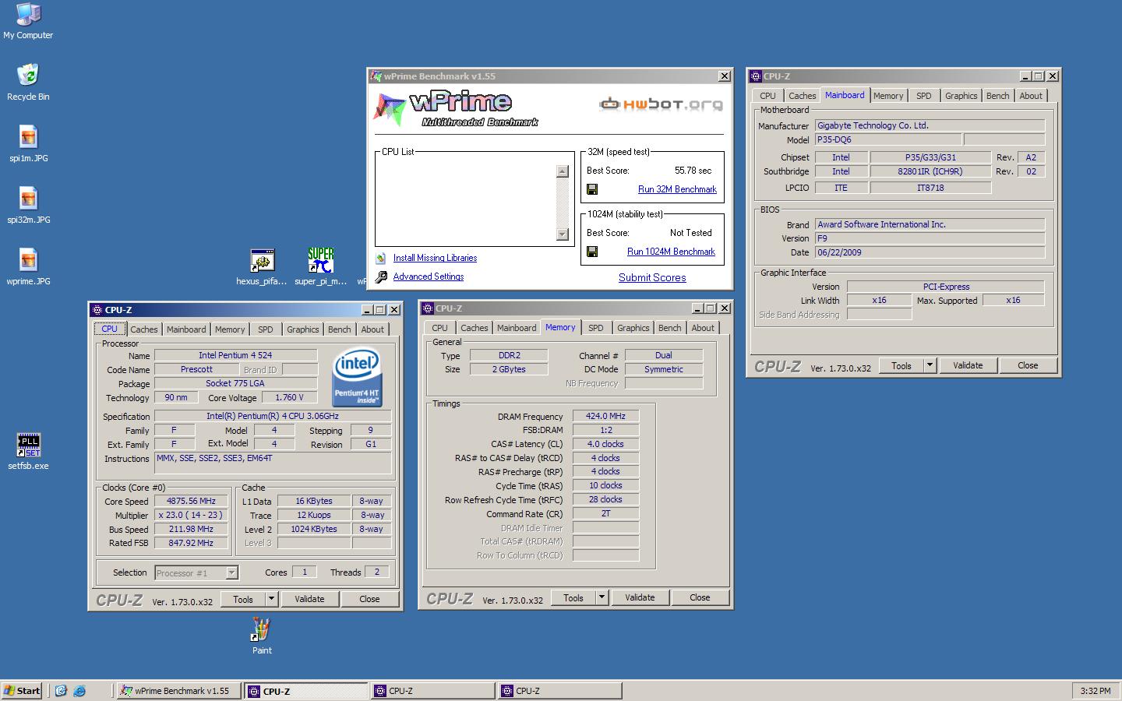Switch to wPrime Benchmark v1.55 taskbar item
1122x701 pixels.
(x=179, y=691)
